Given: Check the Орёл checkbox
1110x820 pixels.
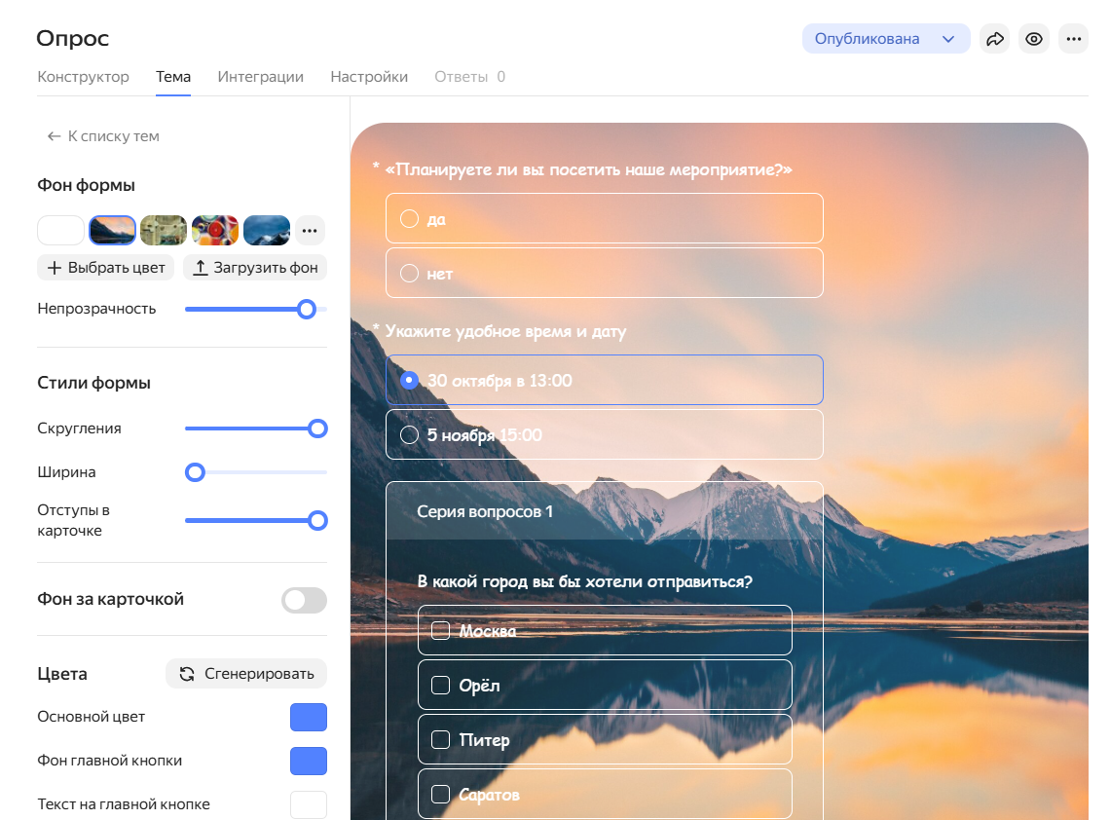Looking at the screenshot, I should (x=440, y=686).
